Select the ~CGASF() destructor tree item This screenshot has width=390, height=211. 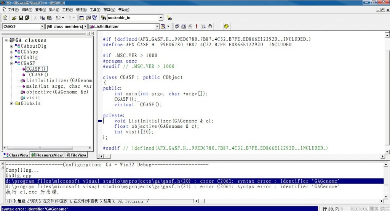click(x=38, y=75)
